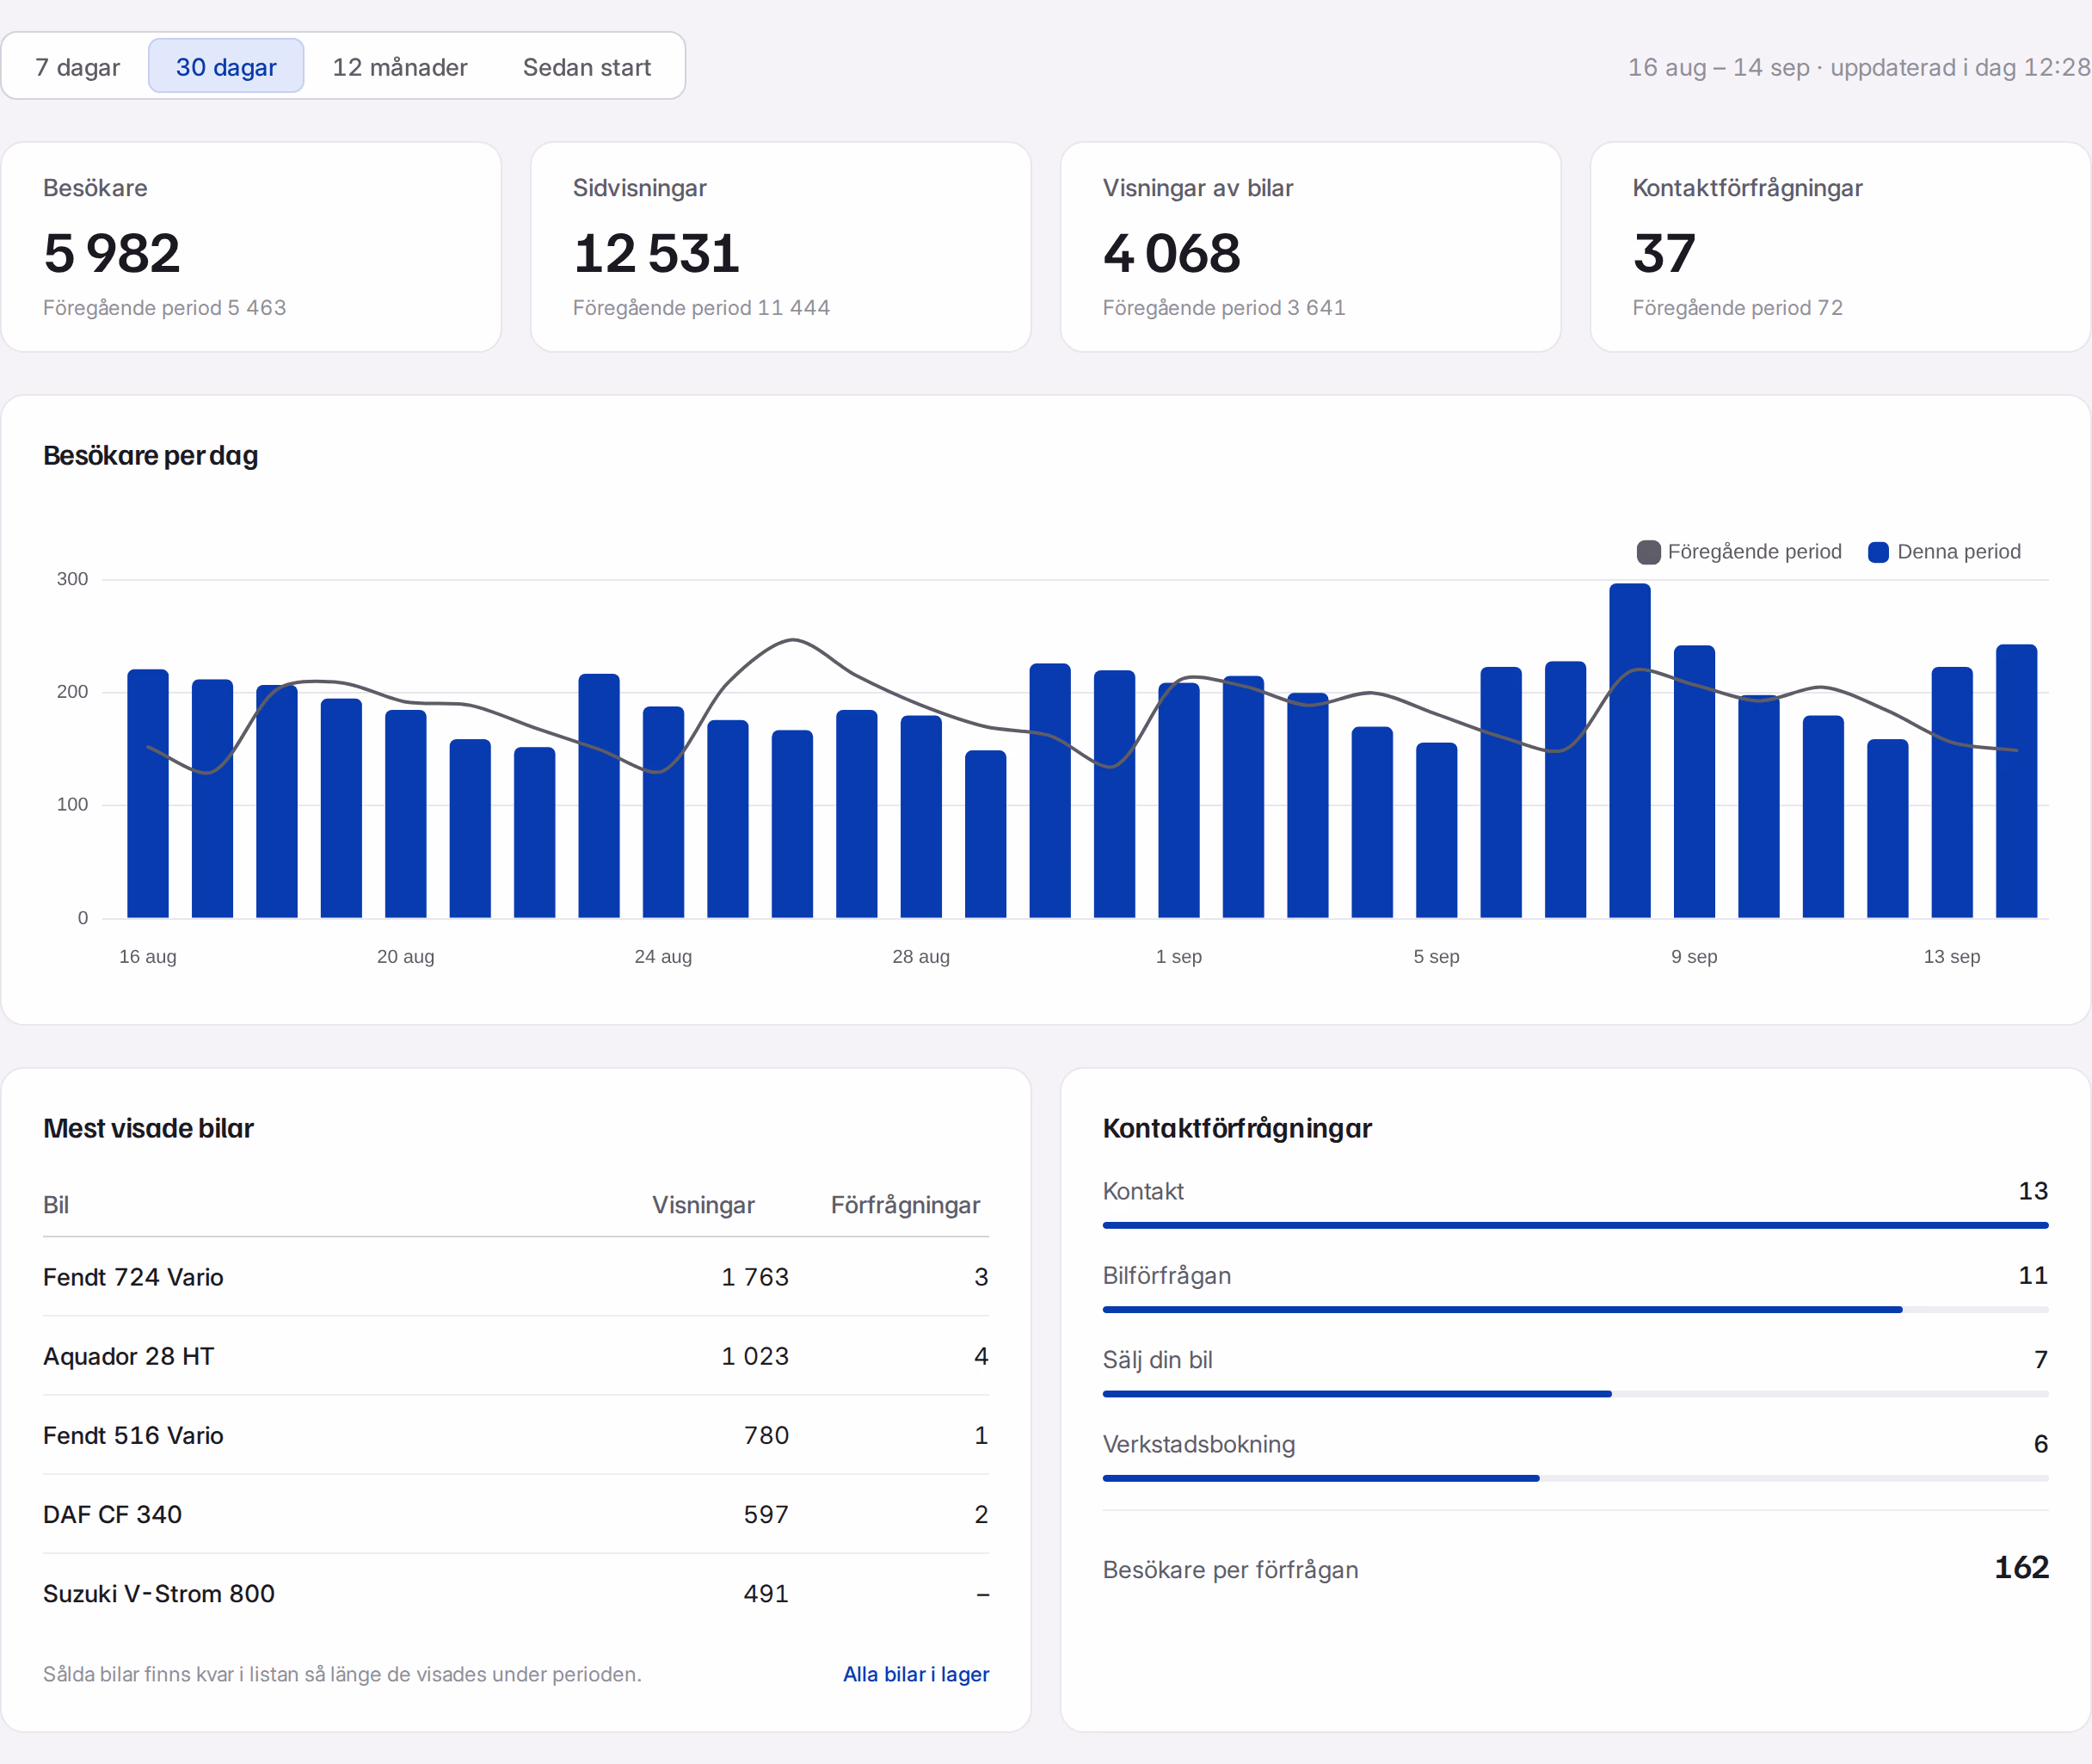Screen dimensions: 2092x1764
Task: Click the Suzuki V-Strom 800 row
Action: click(516, 1593)
